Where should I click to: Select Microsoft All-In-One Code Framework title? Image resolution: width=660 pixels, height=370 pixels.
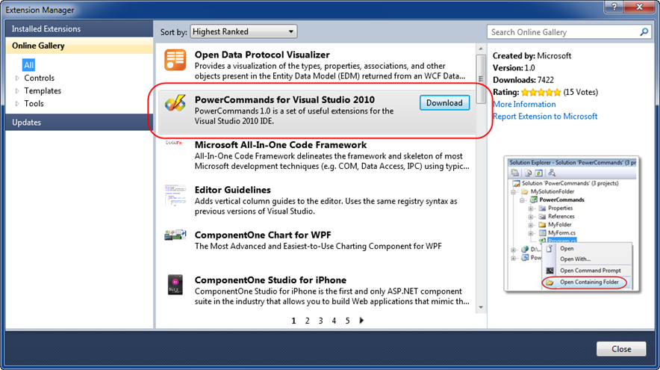(280, 145)
